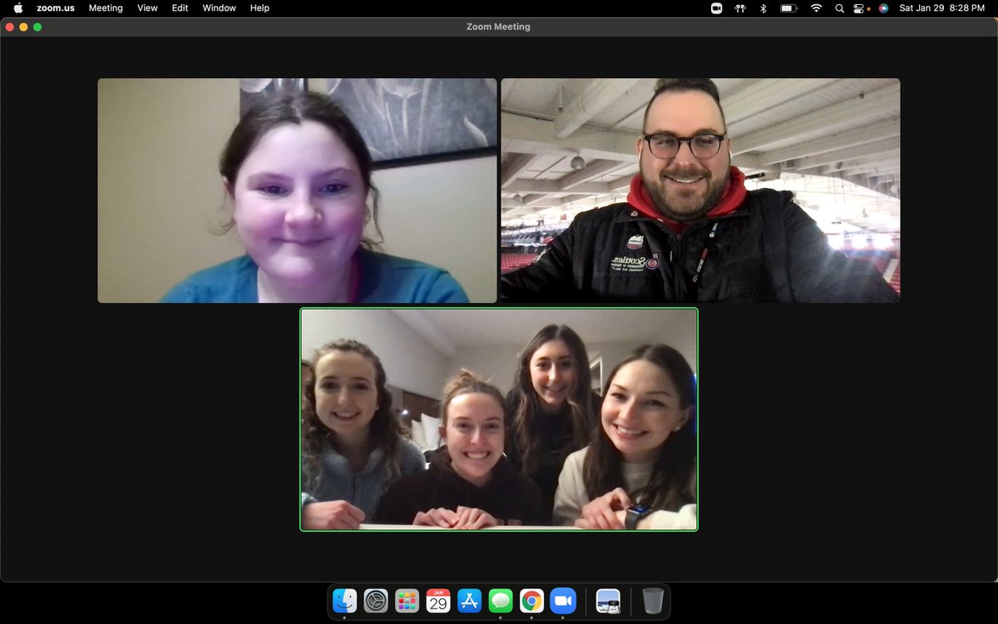Open App Store from the Dock
Screen dimensions: 998x624
point(470,600)
